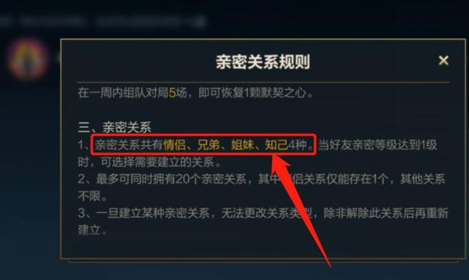Screen dimensions: 469x280
Task: Select the highlighted word 知己
Action: 276,145
